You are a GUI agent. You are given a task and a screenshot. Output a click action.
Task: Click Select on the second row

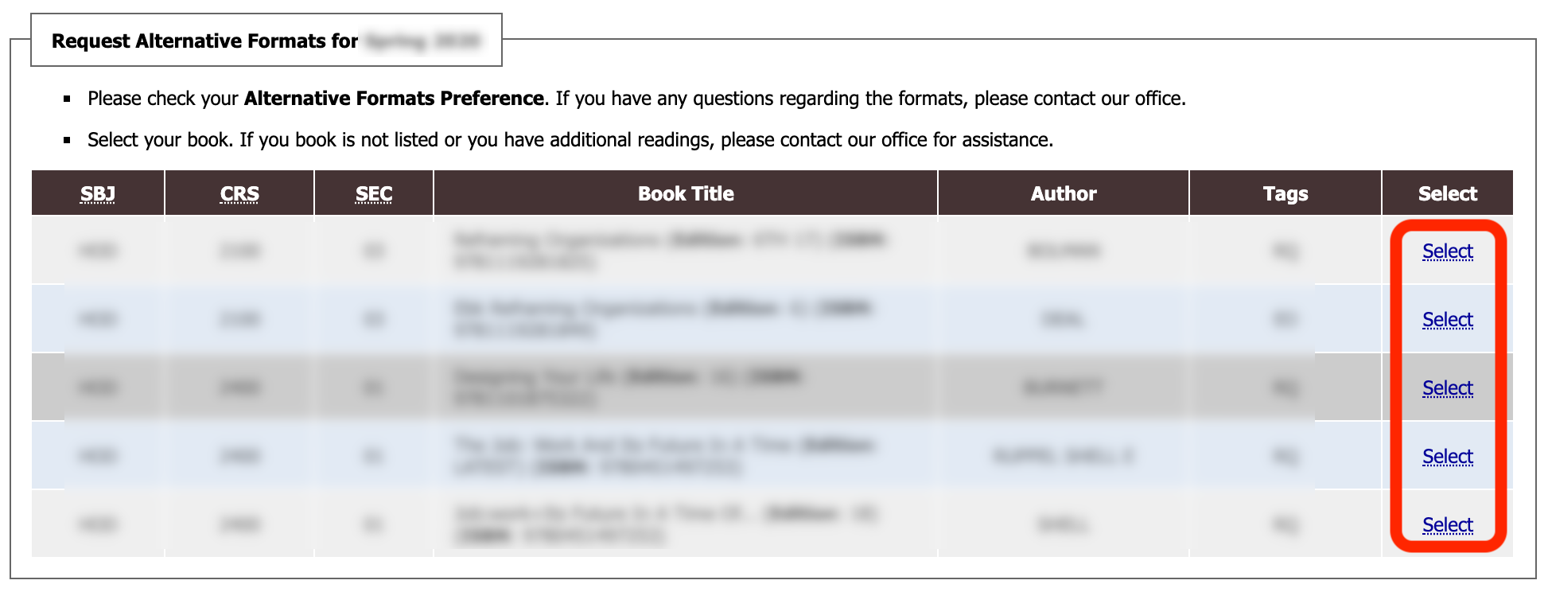coord(1447,319)
